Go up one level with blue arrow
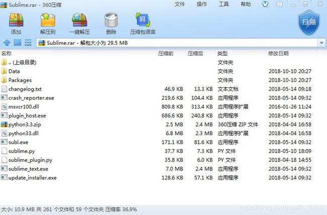Image resolution: width=327 pixels, height=215 pixels. (x=7, y=43)
